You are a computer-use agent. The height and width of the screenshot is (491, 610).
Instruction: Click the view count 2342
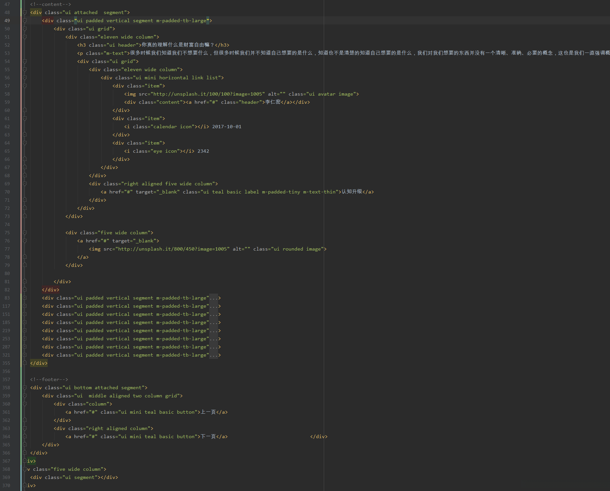(x=203, y=151)
